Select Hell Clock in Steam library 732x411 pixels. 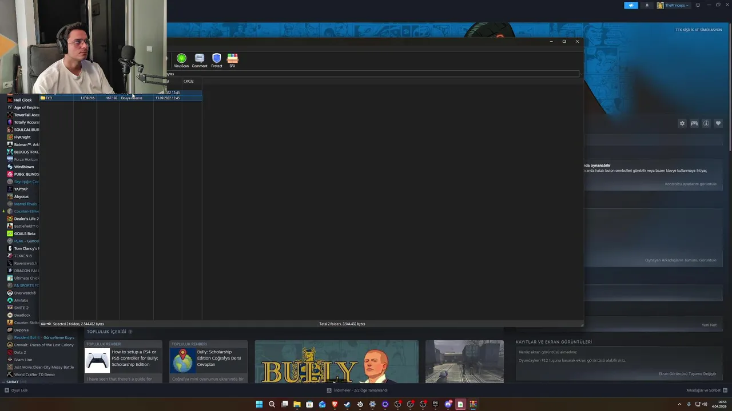click(x=23, y=100)
